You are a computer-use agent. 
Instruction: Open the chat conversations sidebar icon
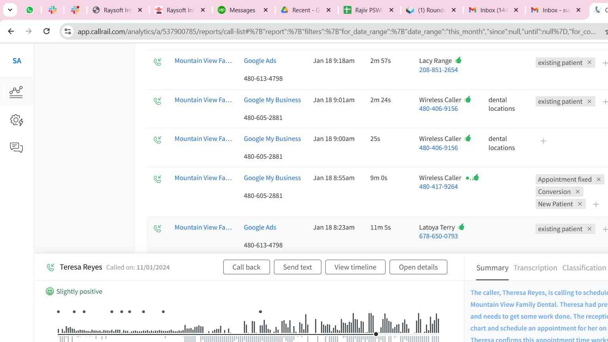tap(17, 148)
